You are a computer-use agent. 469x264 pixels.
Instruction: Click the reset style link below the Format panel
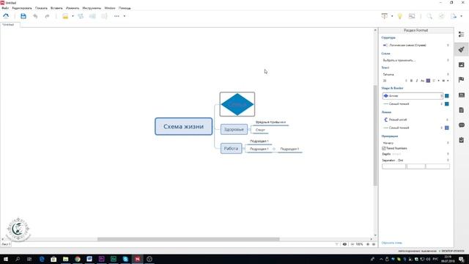click(x=392, y=243)
